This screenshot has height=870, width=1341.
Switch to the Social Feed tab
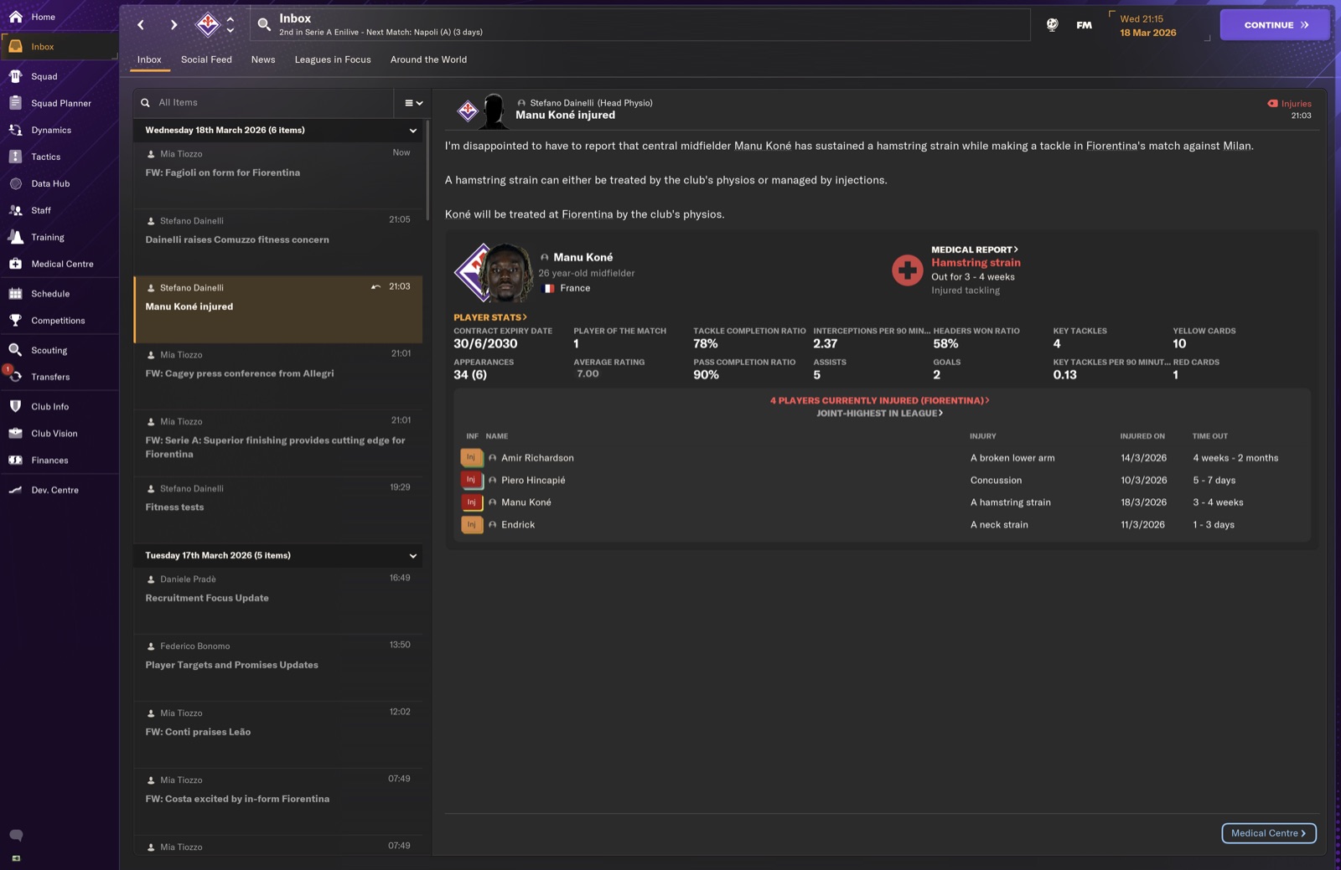206,59
